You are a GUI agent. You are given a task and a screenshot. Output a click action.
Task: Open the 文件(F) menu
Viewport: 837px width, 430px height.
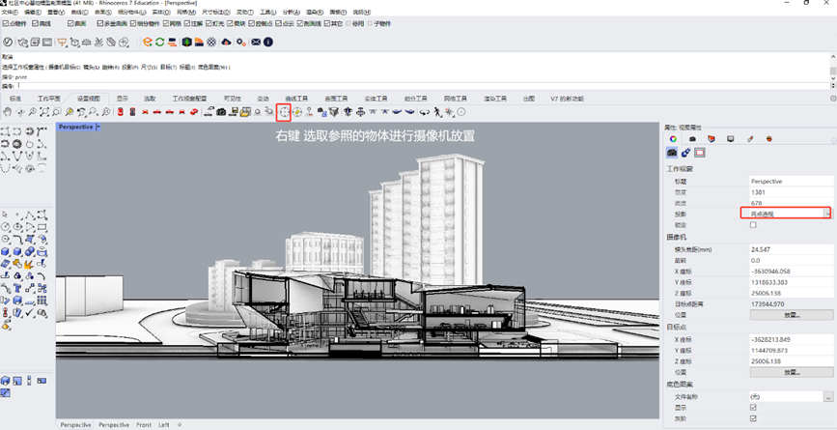pyautogui.click(x=11, y=12)
